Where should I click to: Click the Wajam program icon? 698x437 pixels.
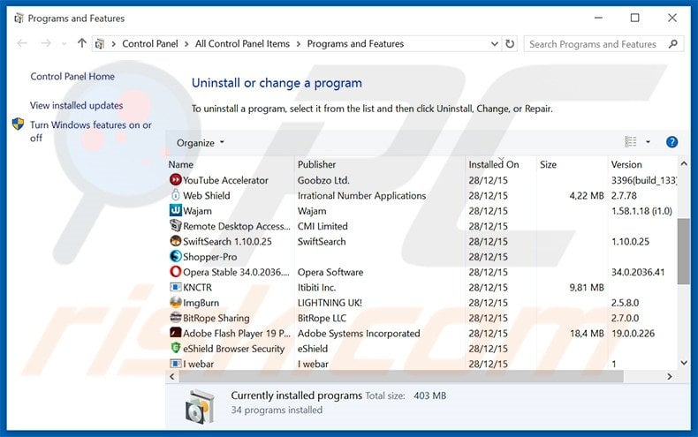[x=176, y=210]
